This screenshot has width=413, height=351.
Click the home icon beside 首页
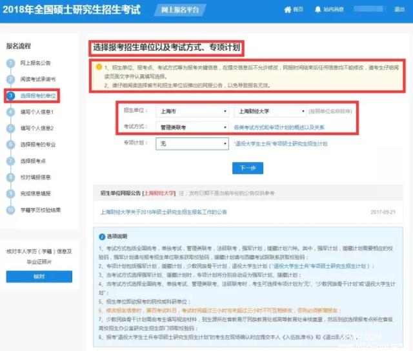288,11
